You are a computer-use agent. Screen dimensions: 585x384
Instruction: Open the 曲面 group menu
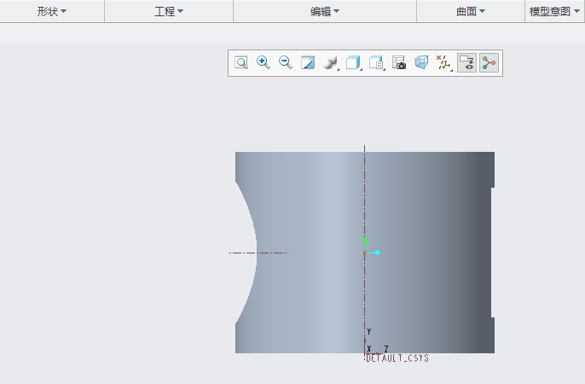[x=471, y=11]
